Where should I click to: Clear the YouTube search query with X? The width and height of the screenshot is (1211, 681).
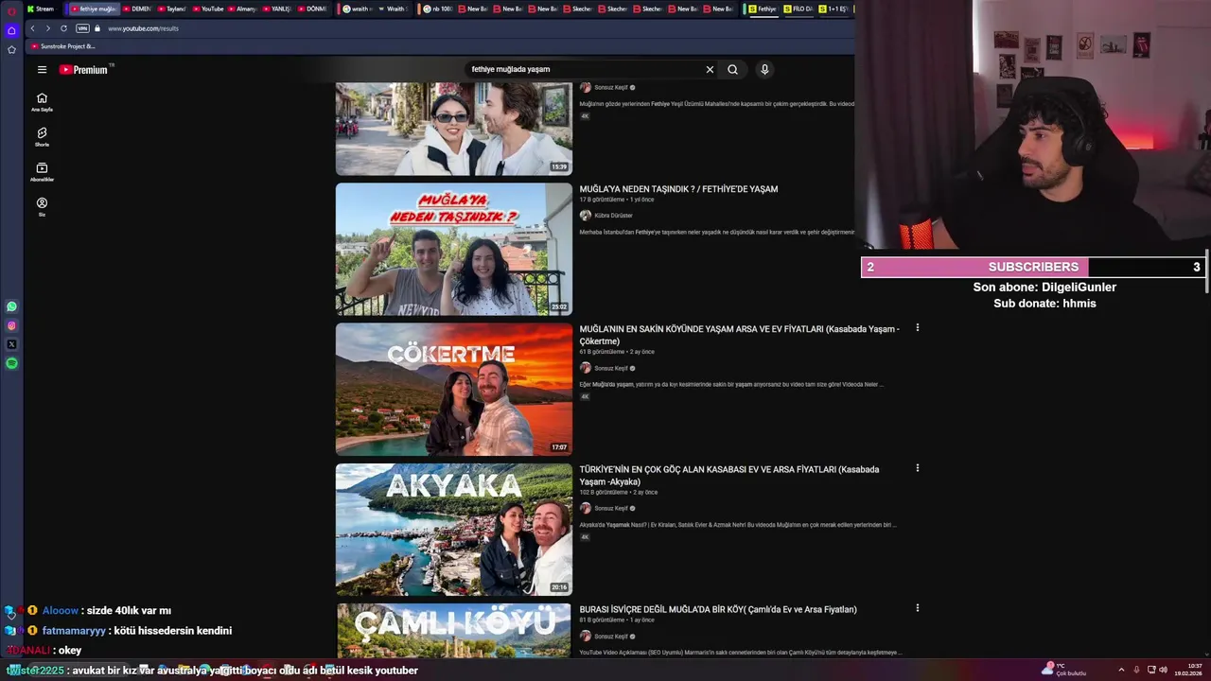tap(710, 69)
